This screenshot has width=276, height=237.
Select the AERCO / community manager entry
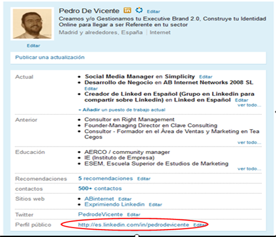[x=127, y=152]
